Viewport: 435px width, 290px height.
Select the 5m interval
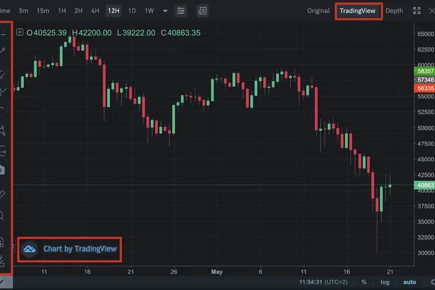pos(23,11)
